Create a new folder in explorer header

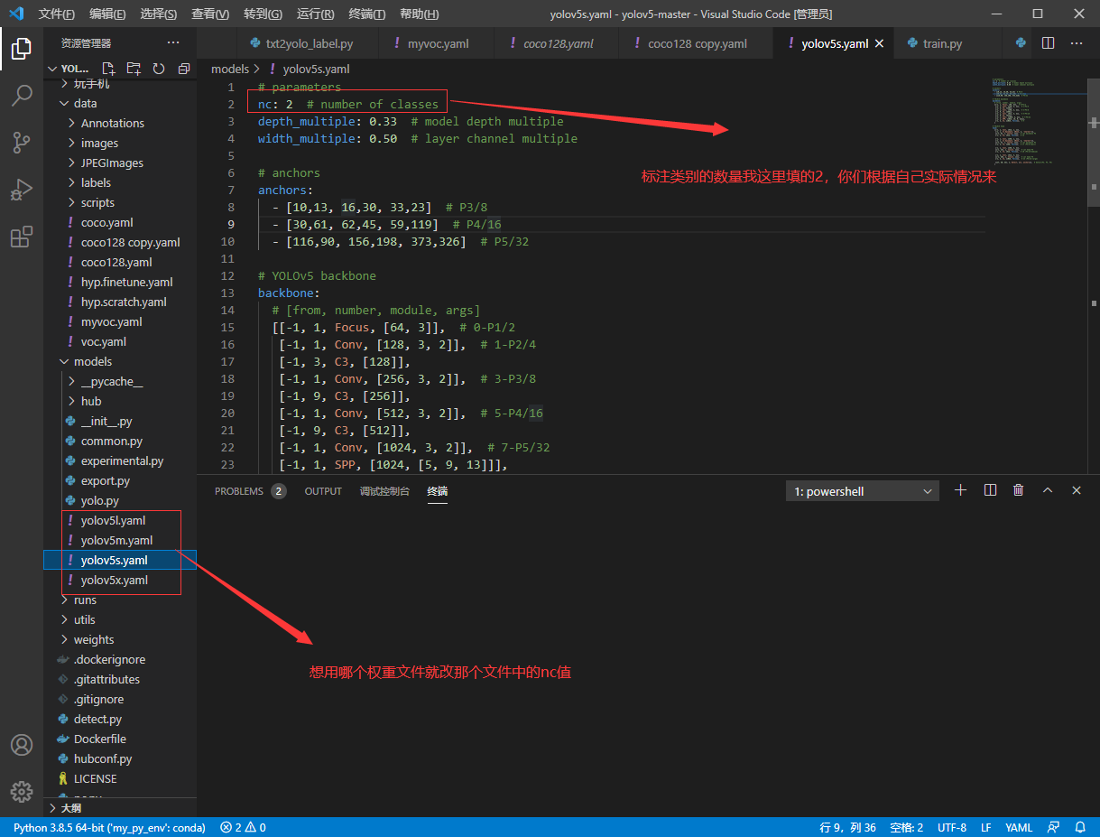(134, 69)
